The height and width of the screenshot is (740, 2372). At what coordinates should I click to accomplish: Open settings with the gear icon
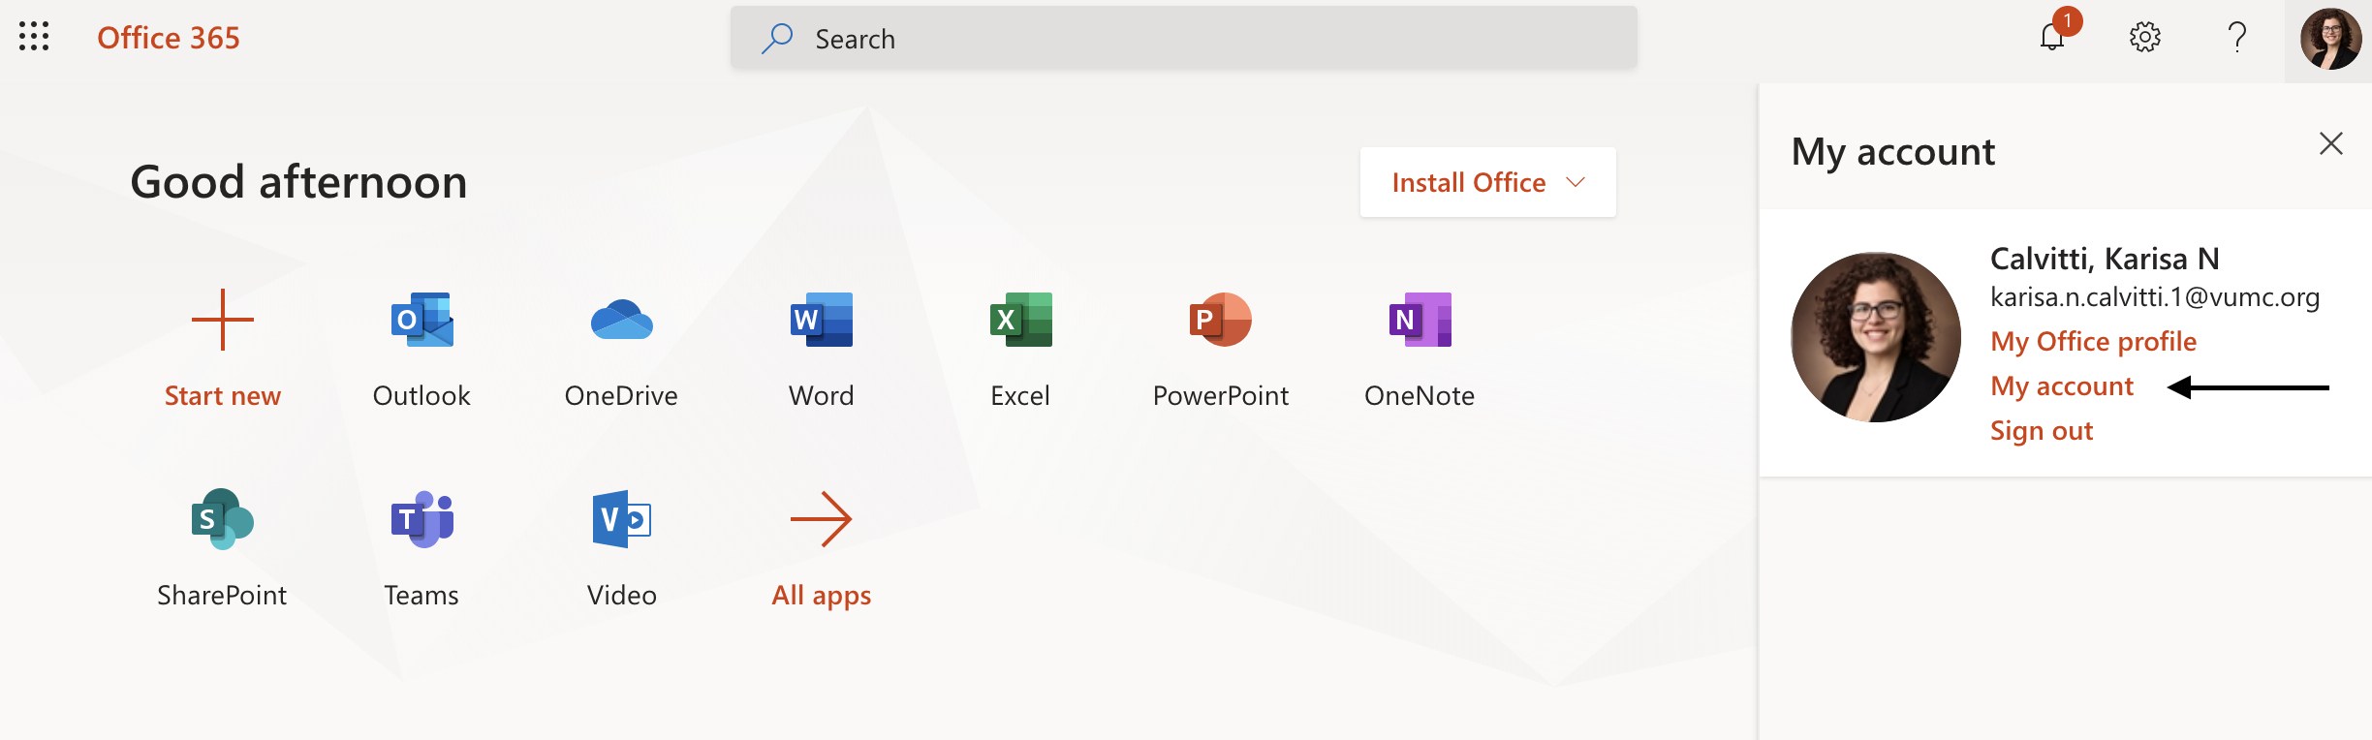point(2144,38)
